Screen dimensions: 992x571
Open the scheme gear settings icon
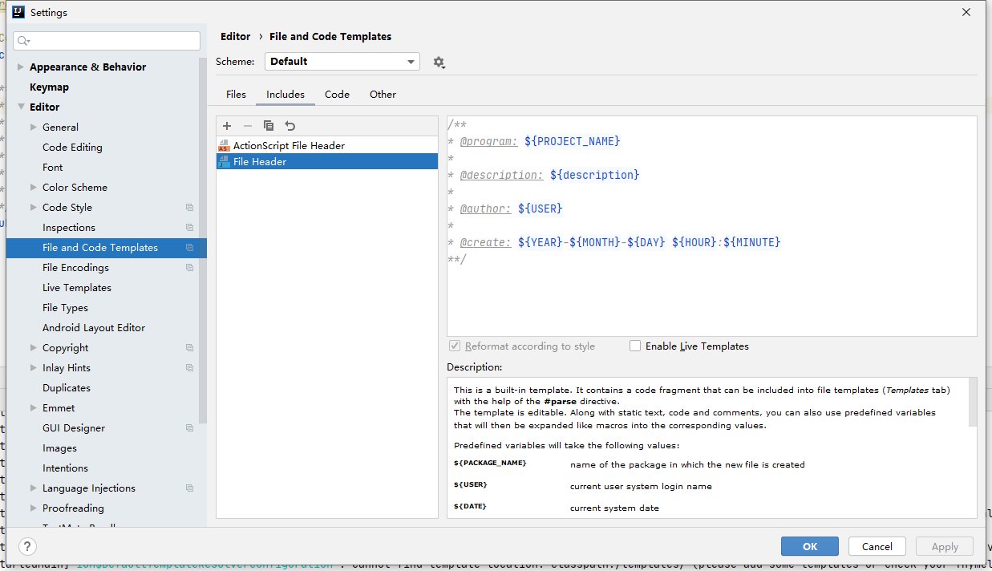[x=439, y=62]
